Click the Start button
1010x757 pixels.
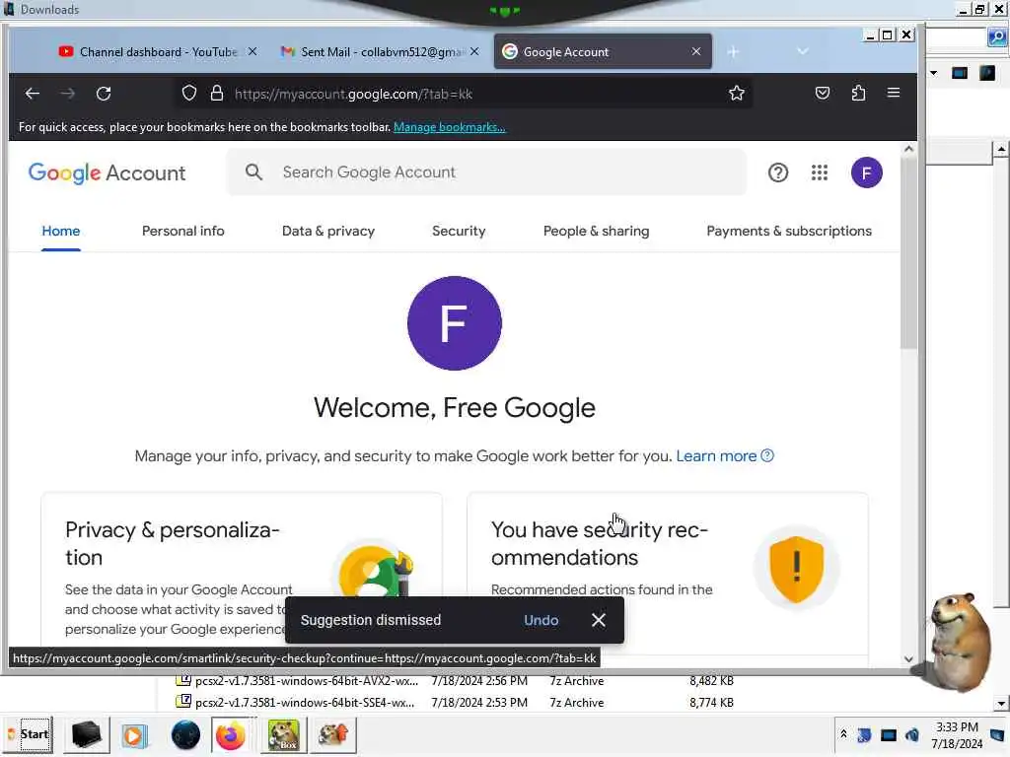coord(29,734)
